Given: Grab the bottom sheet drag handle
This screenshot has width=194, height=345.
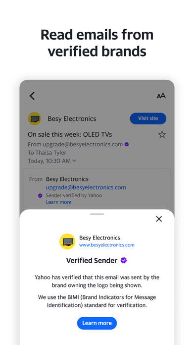Looking at the screenshot, I should pos(97,214).
